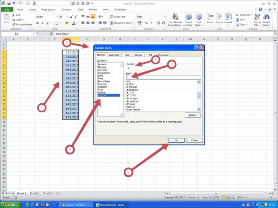Switch to the Border tab in Format Cells
The image size is (278, 208).
coord(139,55)
